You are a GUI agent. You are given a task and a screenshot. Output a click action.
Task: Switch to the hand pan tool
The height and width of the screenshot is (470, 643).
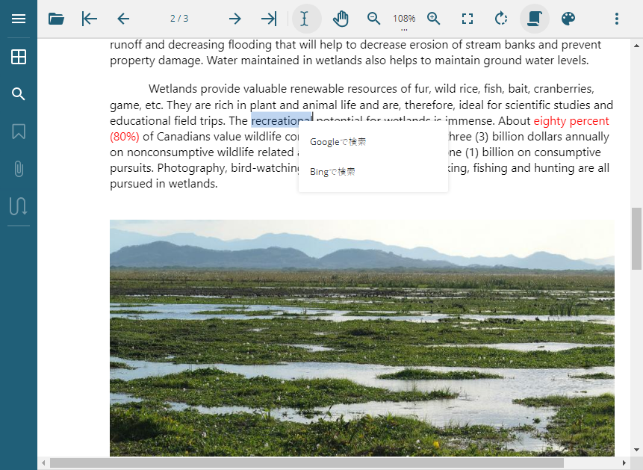pyautogui.click(x=341, y=19)
